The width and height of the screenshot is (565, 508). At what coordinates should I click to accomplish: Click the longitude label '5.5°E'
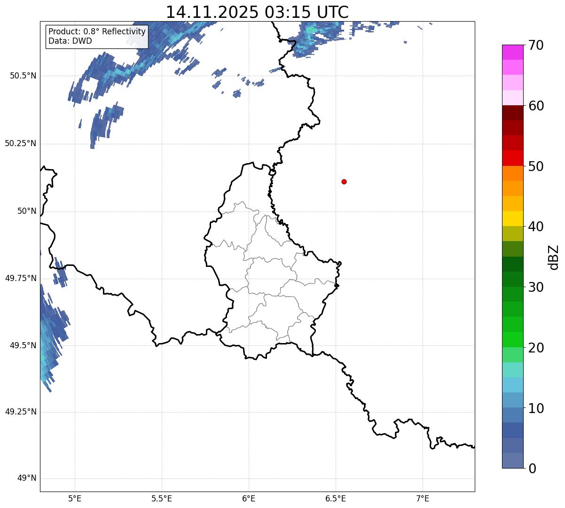click(162, 498)
